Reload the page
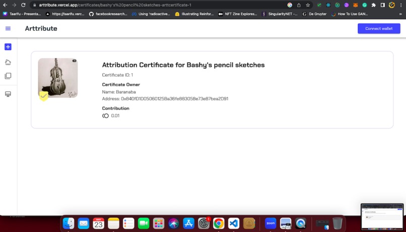The image size is (406, 232). [x=23, y=5]
